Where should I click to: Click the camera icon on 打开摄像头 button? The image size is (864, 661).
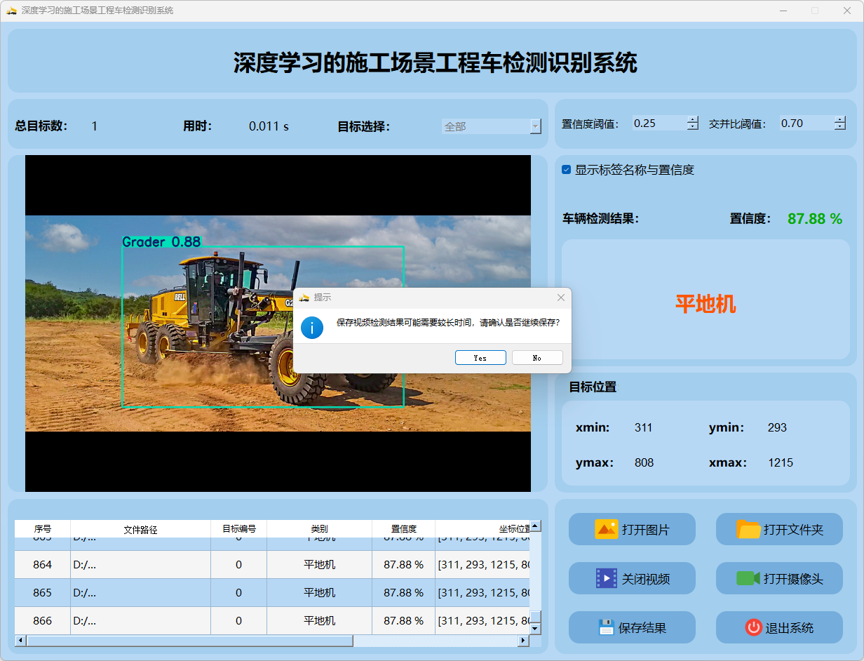click(748, 578)
